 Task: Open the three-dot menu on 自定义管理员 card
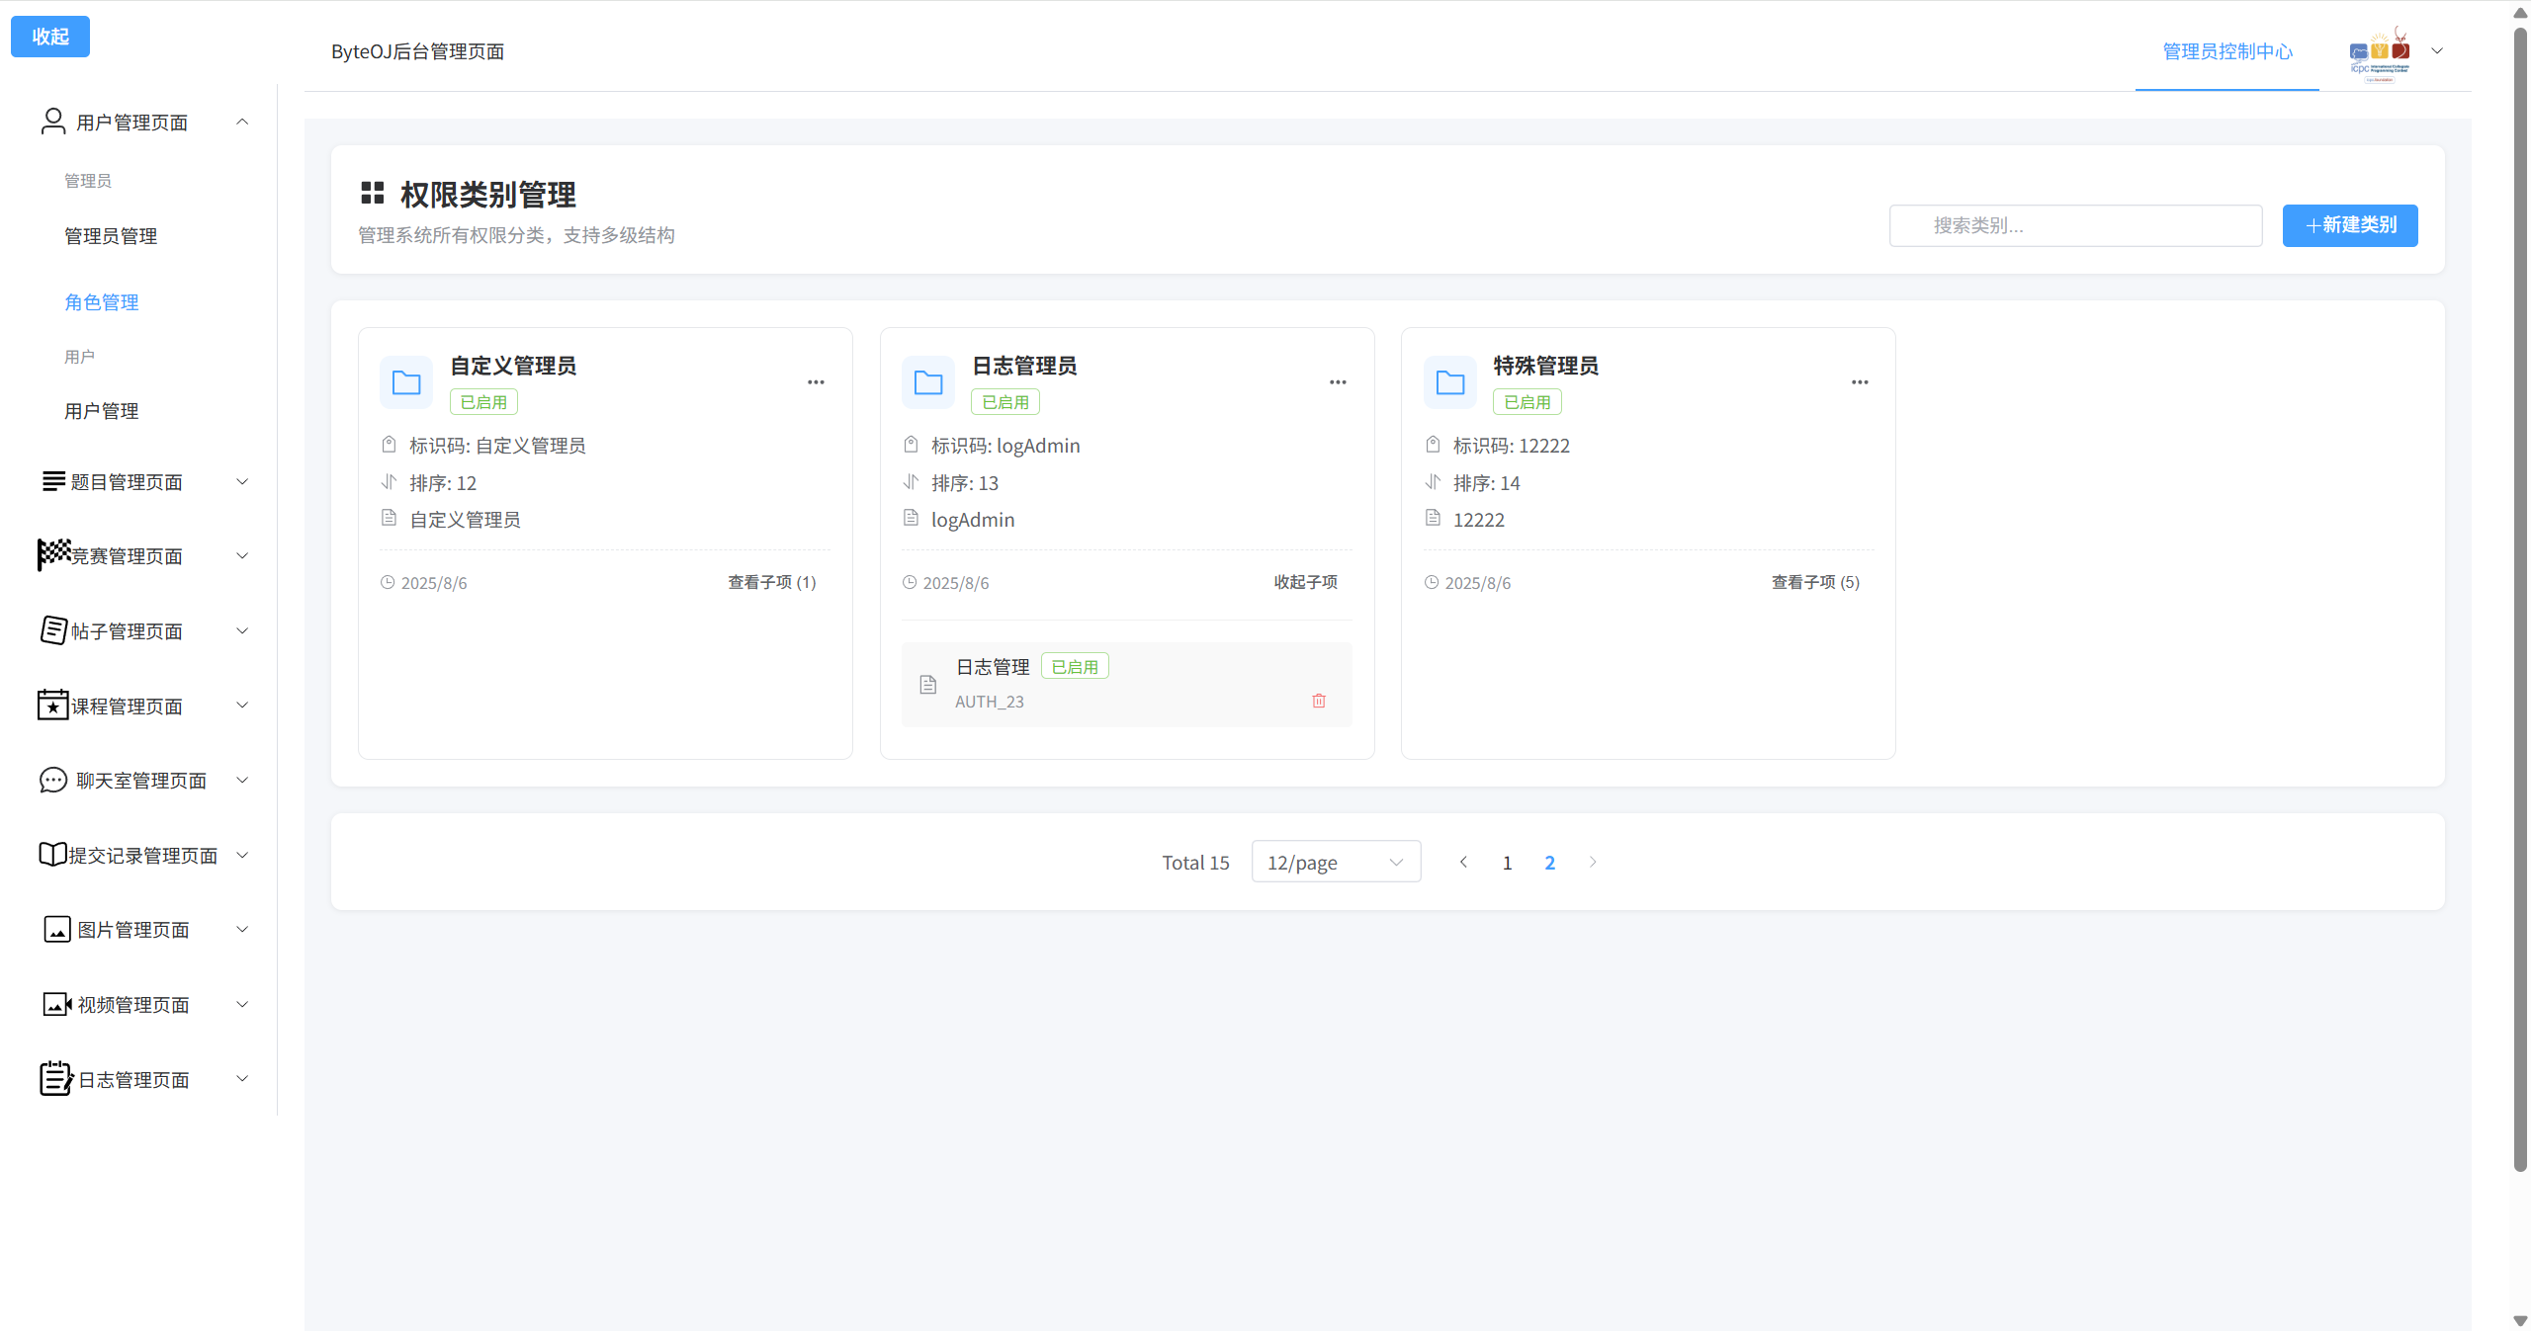816,382
